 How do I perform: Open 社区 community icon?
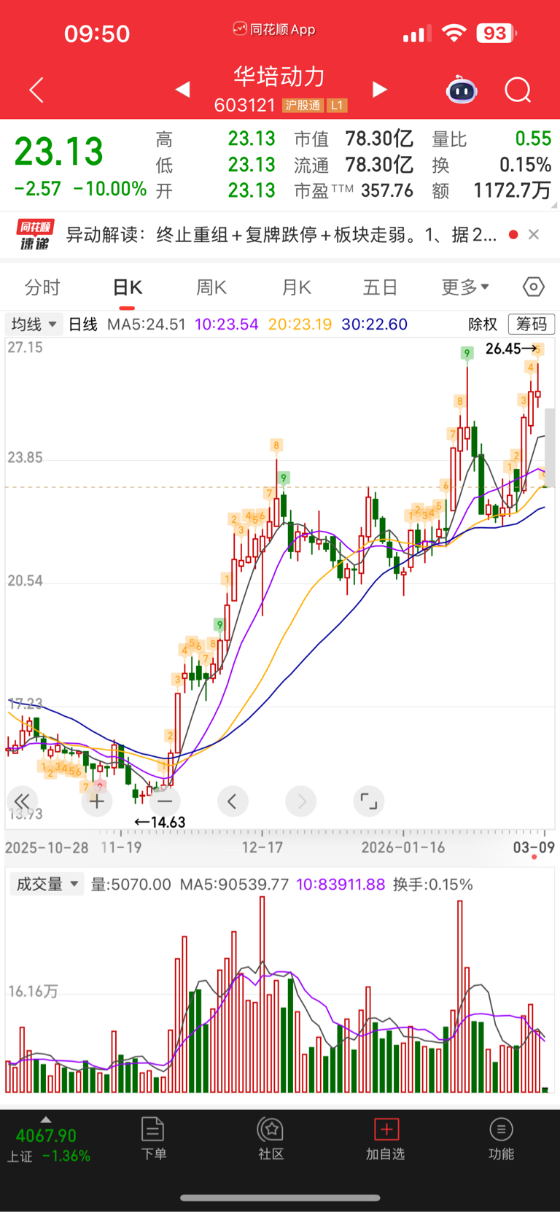[271, 1138]
